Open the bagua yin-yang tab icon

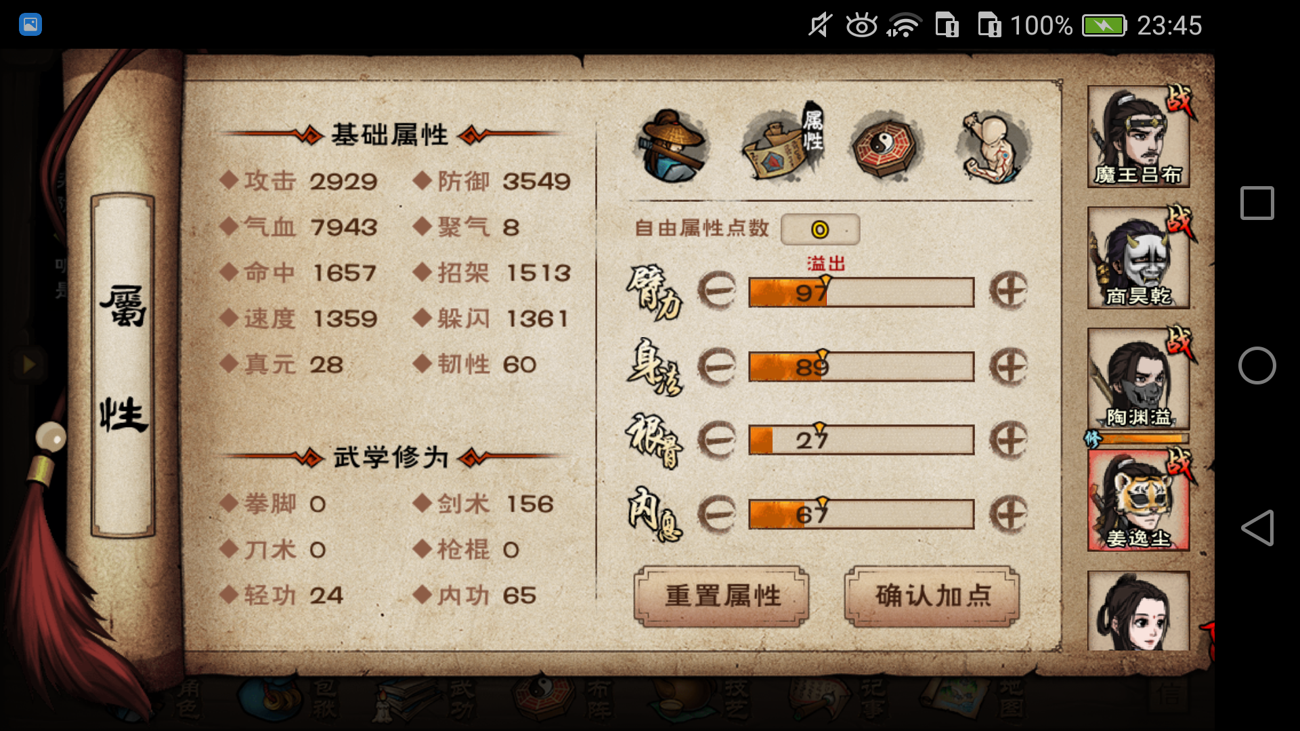click(885, 146)
